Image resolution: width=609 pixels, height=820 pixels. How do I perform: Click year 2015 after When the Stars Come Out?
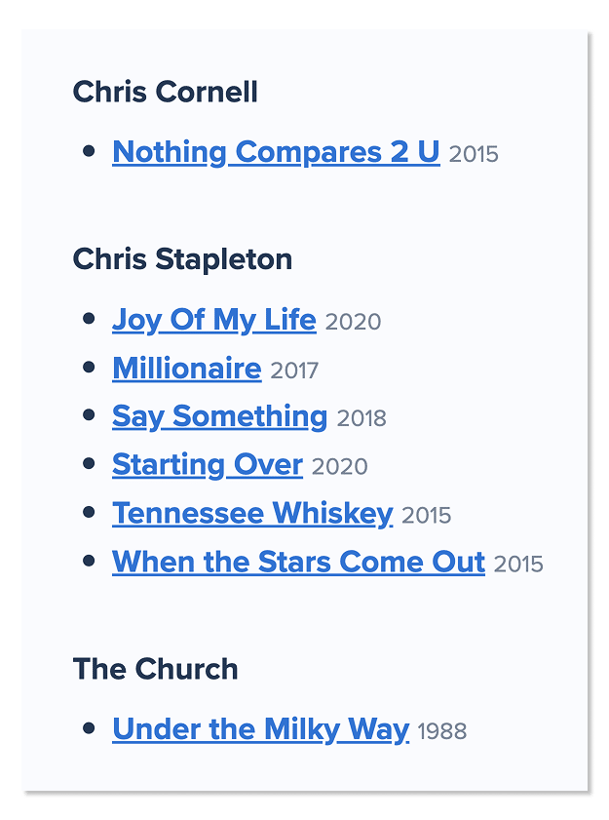pos(518,565)
